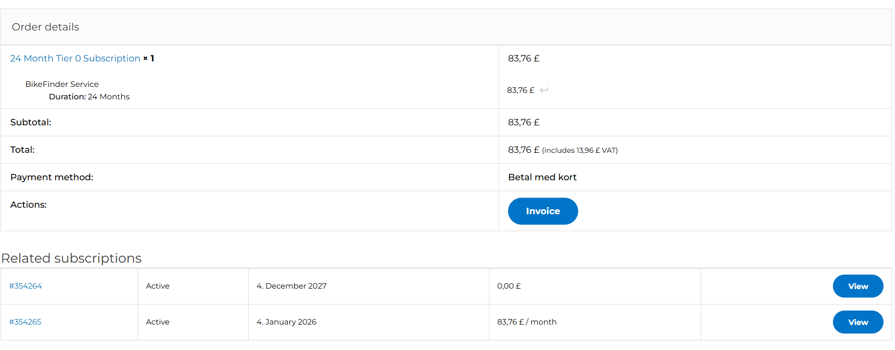Click the "Duration: 24 Months" text
Screen dimensions: 895x350
(x=89, y=97)
